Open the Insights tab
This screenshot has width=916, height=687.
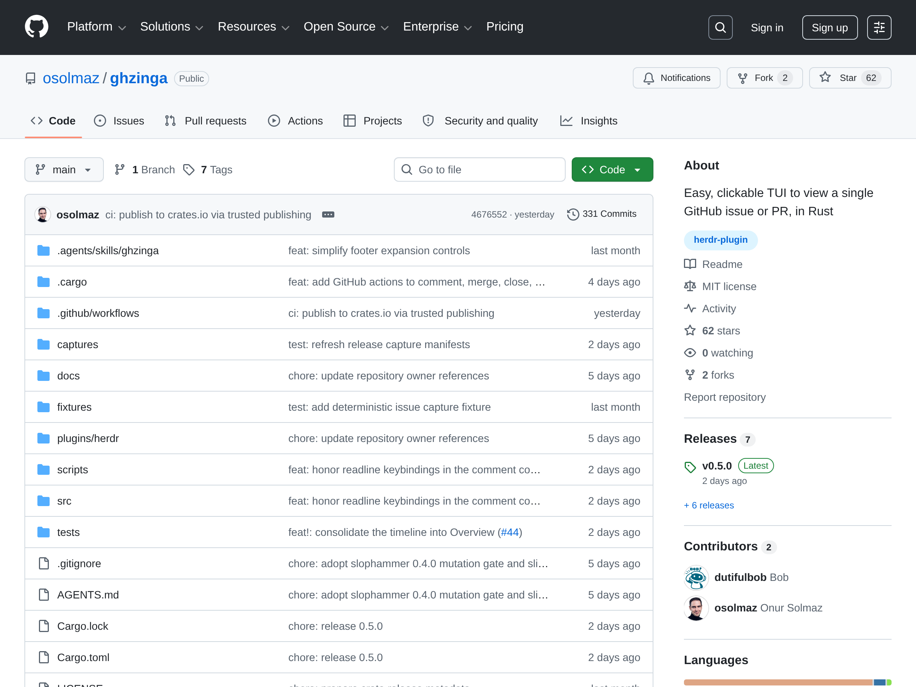589,121
